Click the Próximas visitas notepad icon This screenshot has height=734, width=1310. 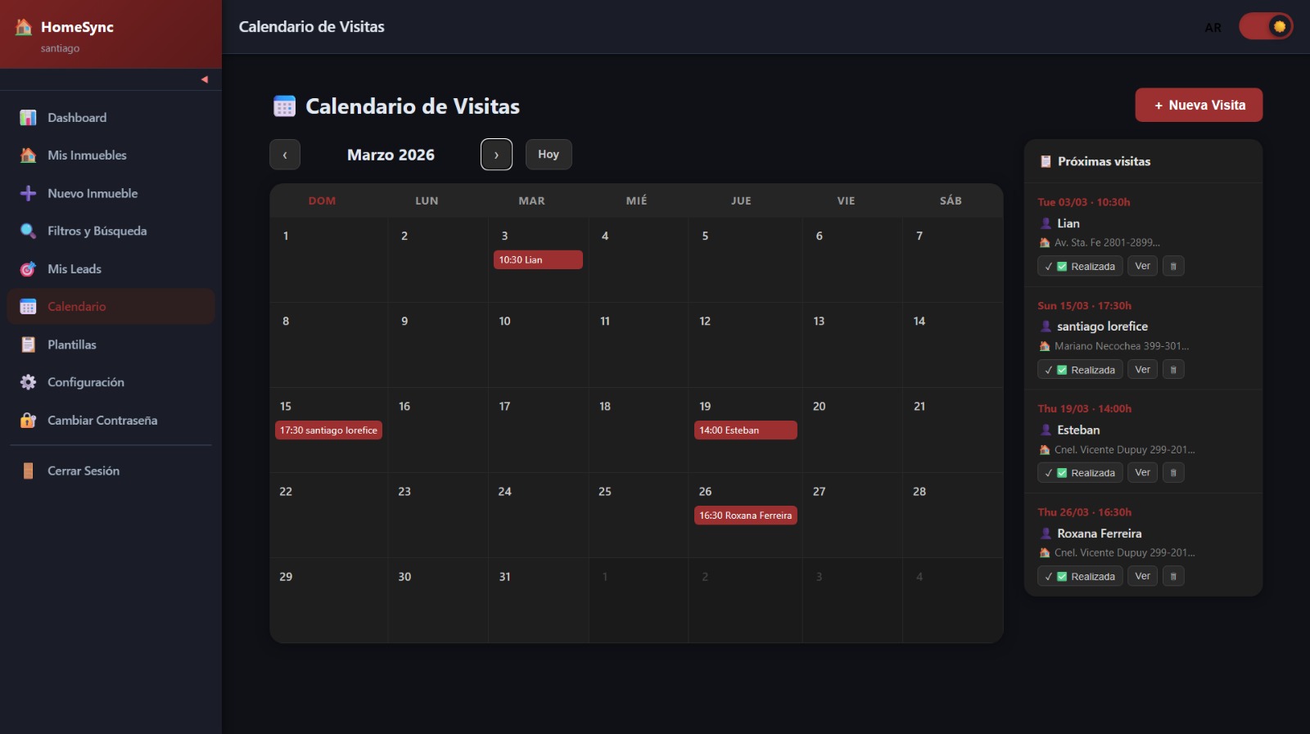pyautogui.click(x=1046, y=161)
